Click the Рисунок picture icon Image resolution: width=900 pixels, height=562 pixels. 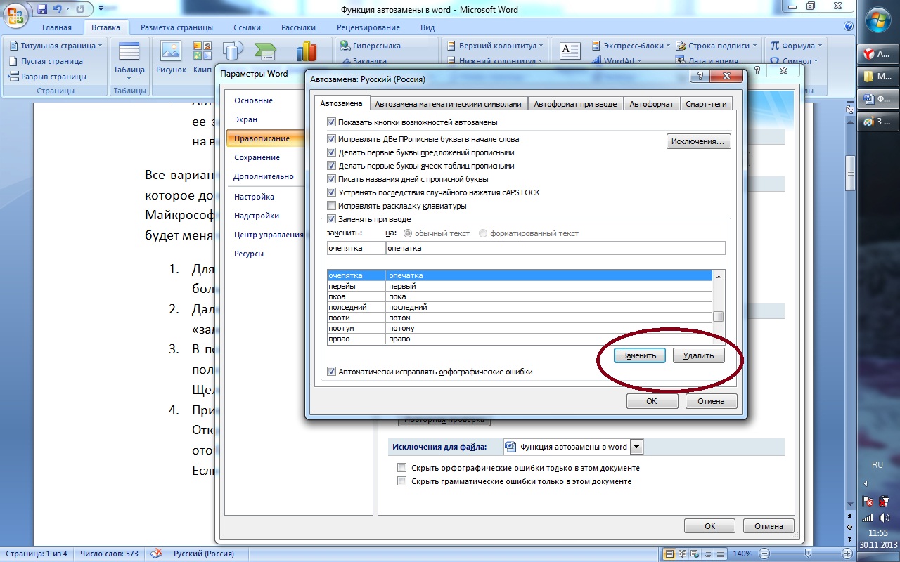[171, 56]
